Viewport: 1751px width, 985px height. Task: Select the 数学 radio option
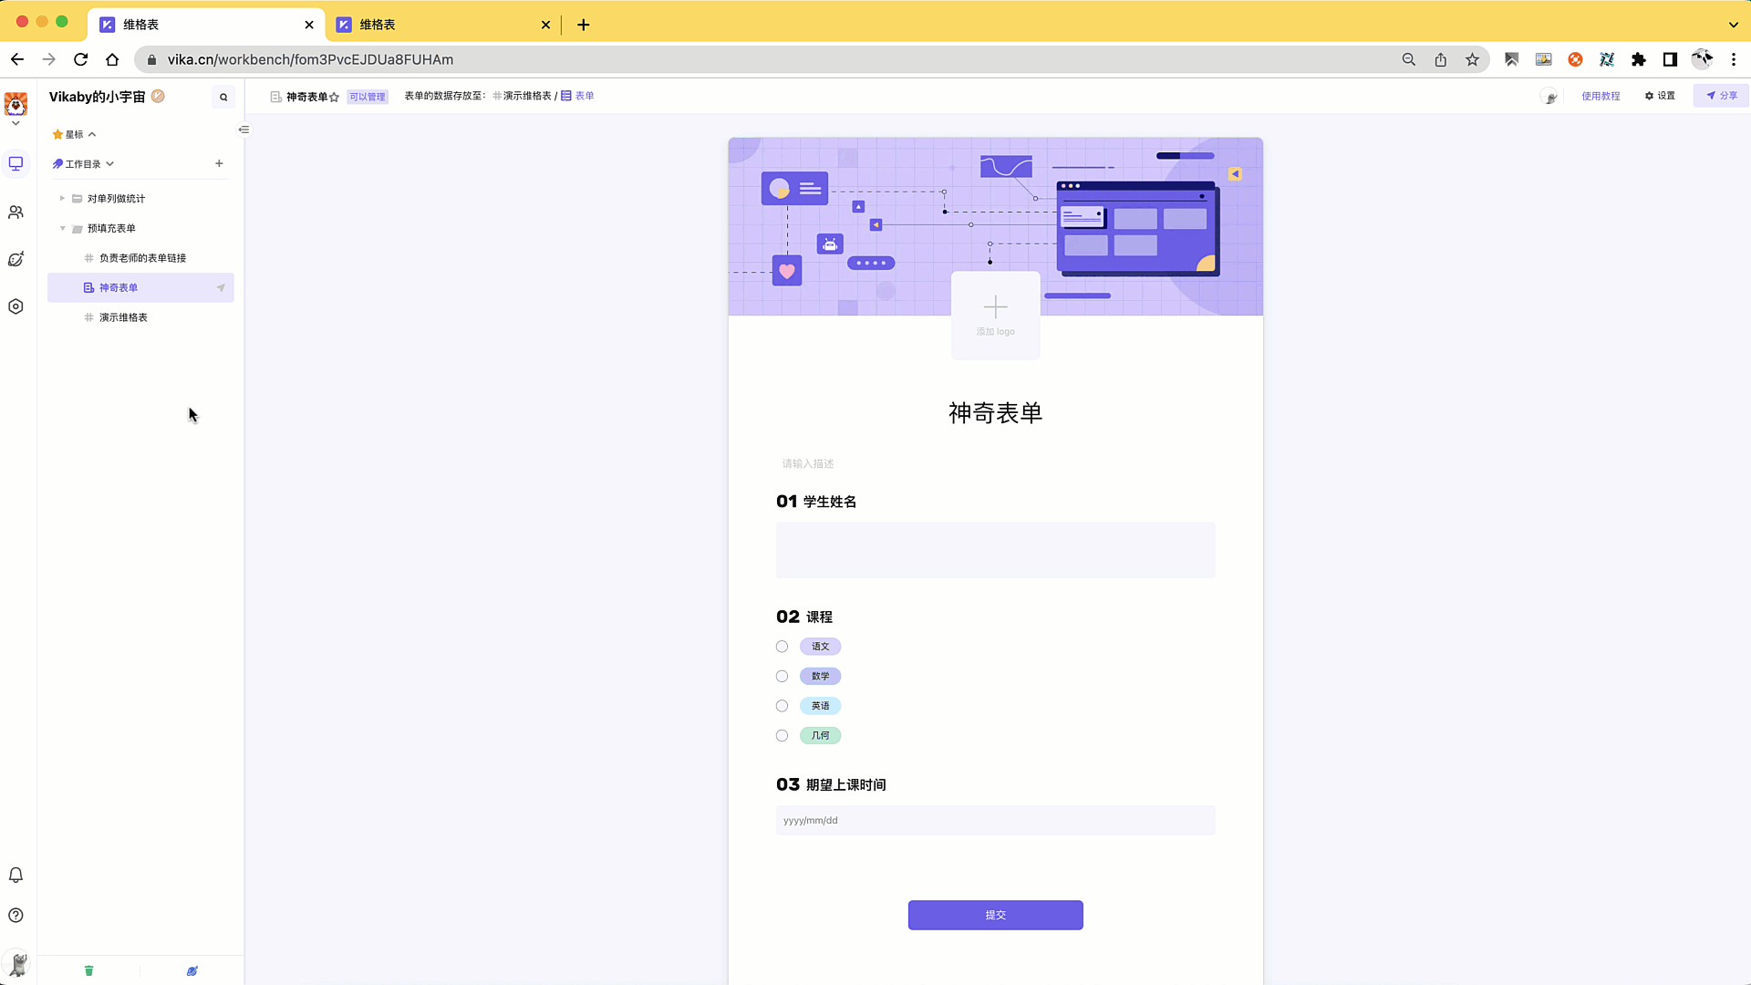(782, 677)
